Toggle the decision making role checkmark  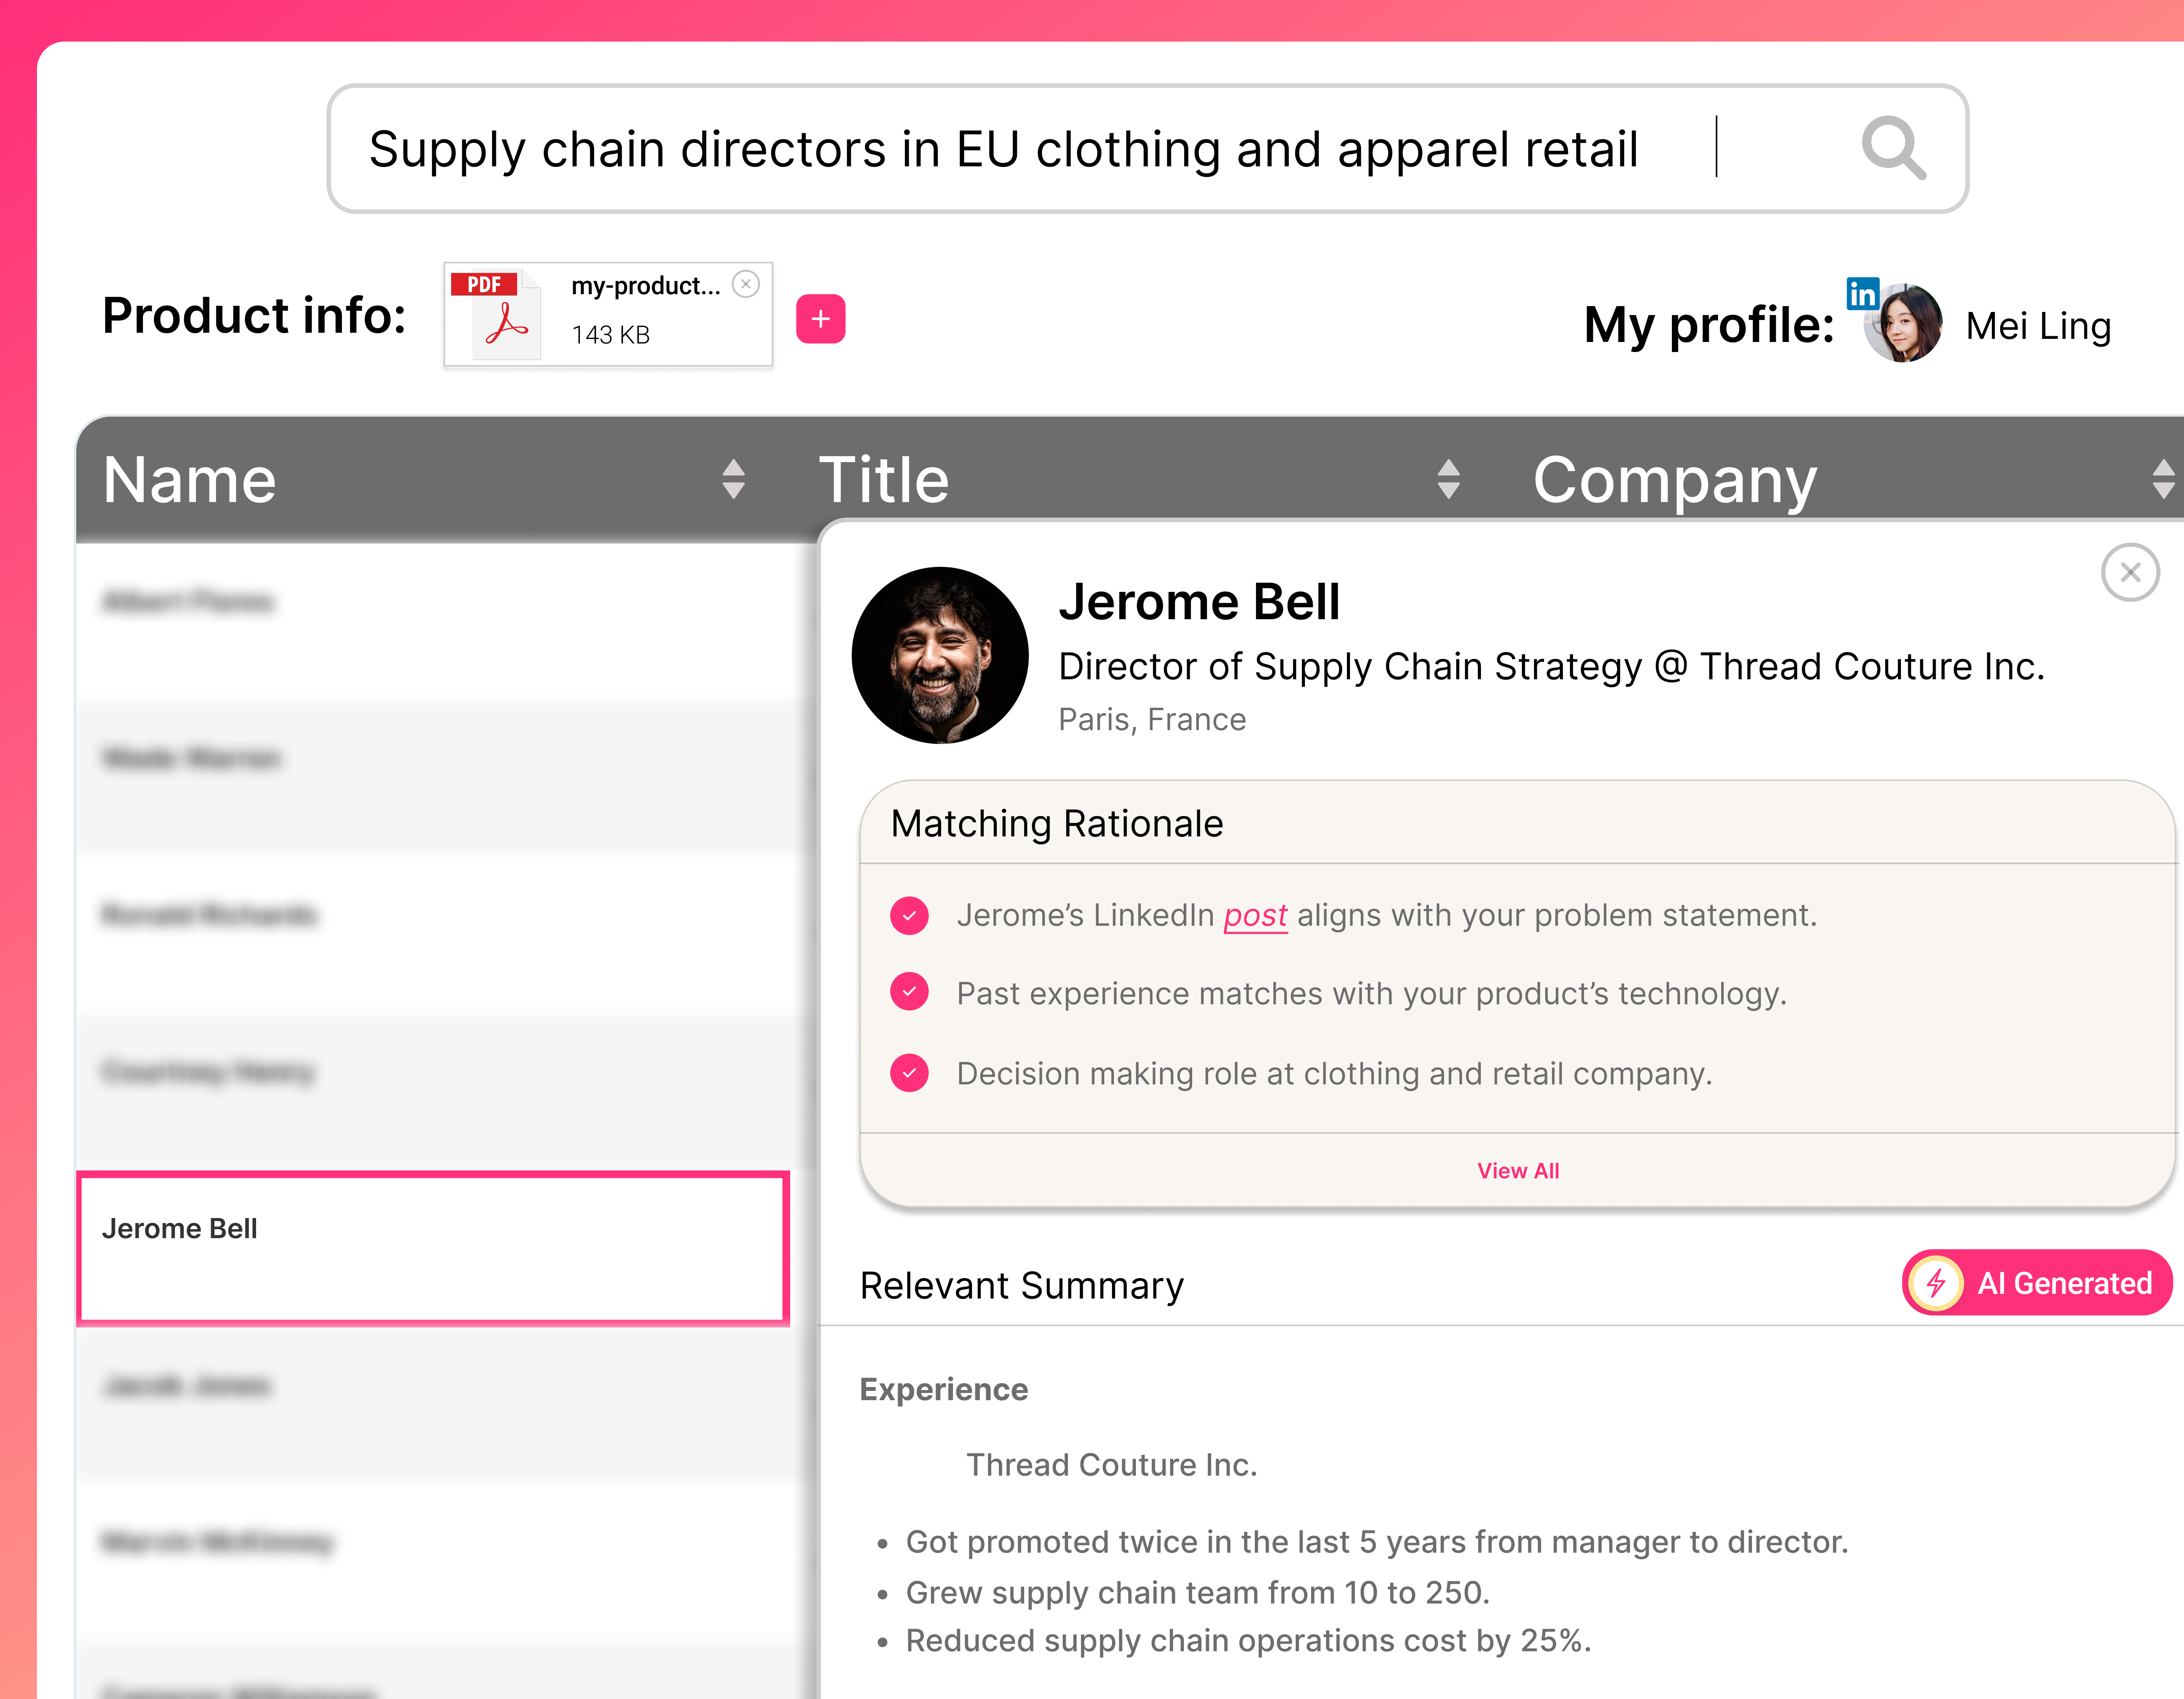[909, 1073]
